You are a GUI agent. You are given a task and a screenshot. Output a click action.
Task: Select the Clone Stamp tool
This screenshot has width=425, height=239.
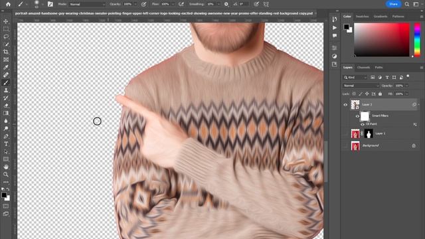[6, 90]
